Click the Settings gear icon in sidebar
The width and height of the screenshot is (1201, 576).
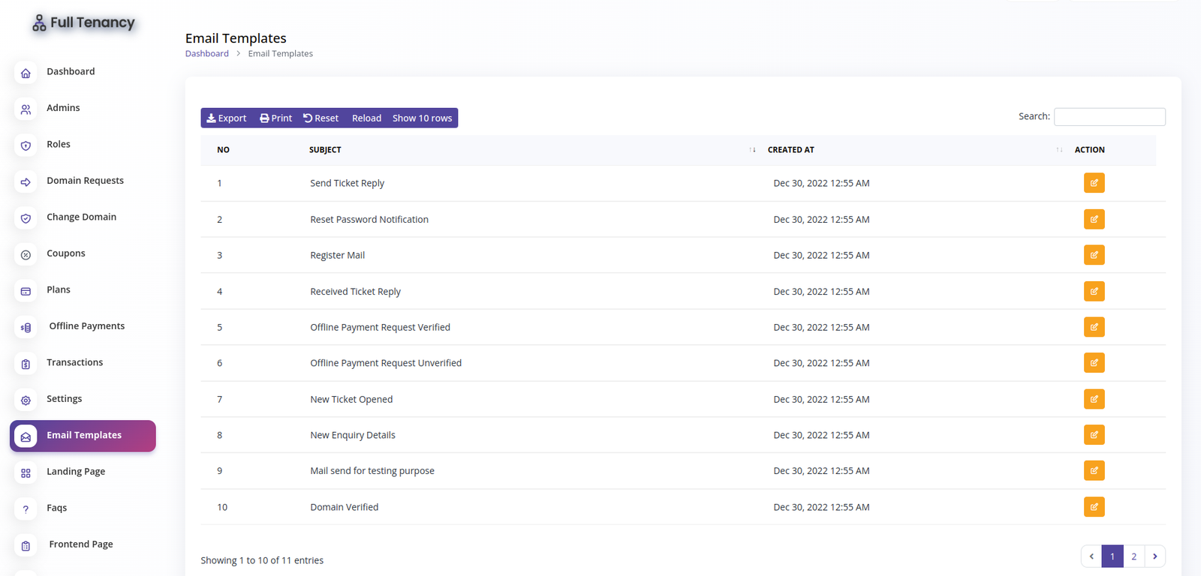tap(26, 400)
